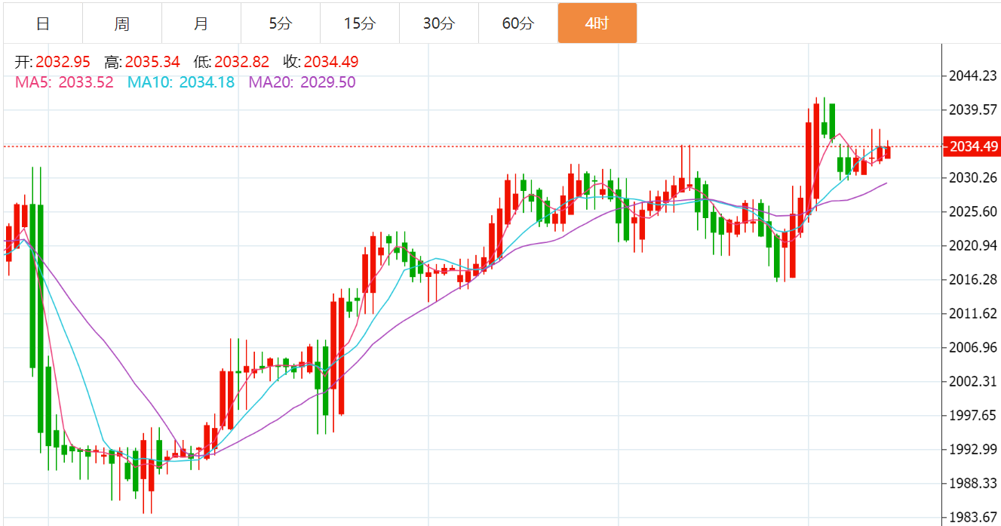The image size is (1001, 526).
Task: Click the 2030.26 price axis label
Action: (973, 178)
